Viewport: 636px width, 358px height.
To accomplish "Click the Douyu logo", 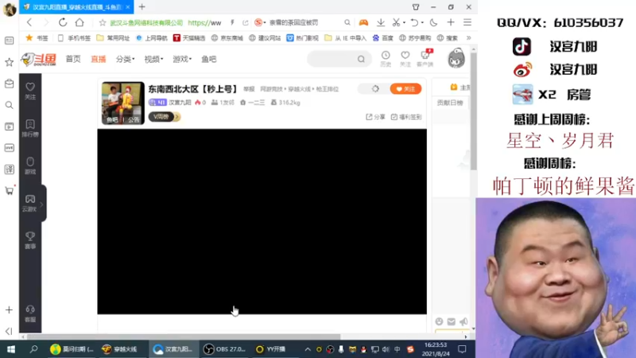I will [38, 59].
